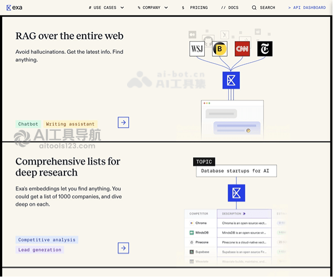Click the "Avoid hallucinations" paragraph
This screenshot has height=277, width=333.
(x=69, y=56)
